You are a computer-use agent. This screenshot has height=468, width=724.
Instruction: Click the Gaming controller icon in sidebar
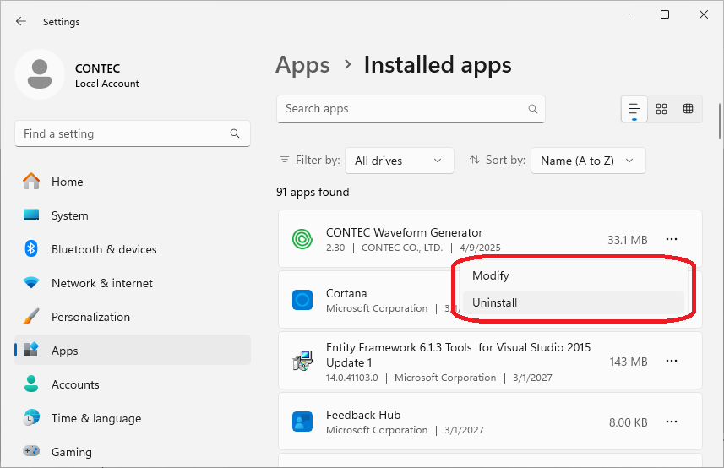click(x=31, y=451)
